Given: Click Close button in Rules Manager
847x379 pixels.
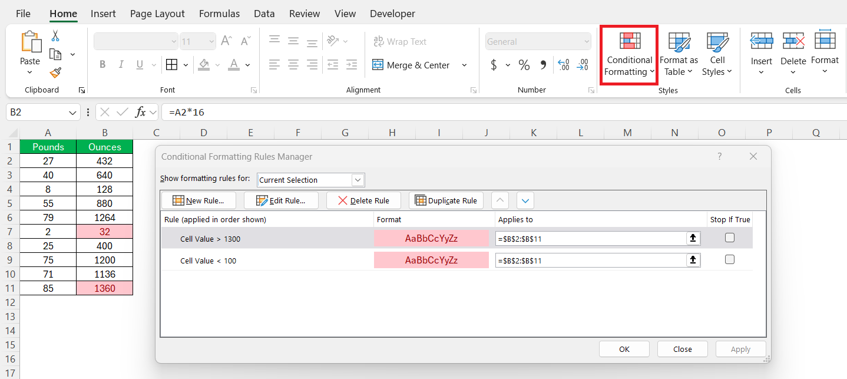Looking at the screenshot, I should [683, 349].
